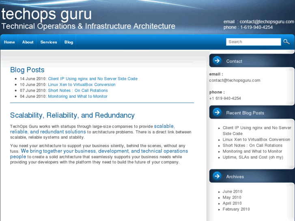Click the Contact panel arrow icon
This screenshot has height=221, width=295.
(x=217, y=61)
